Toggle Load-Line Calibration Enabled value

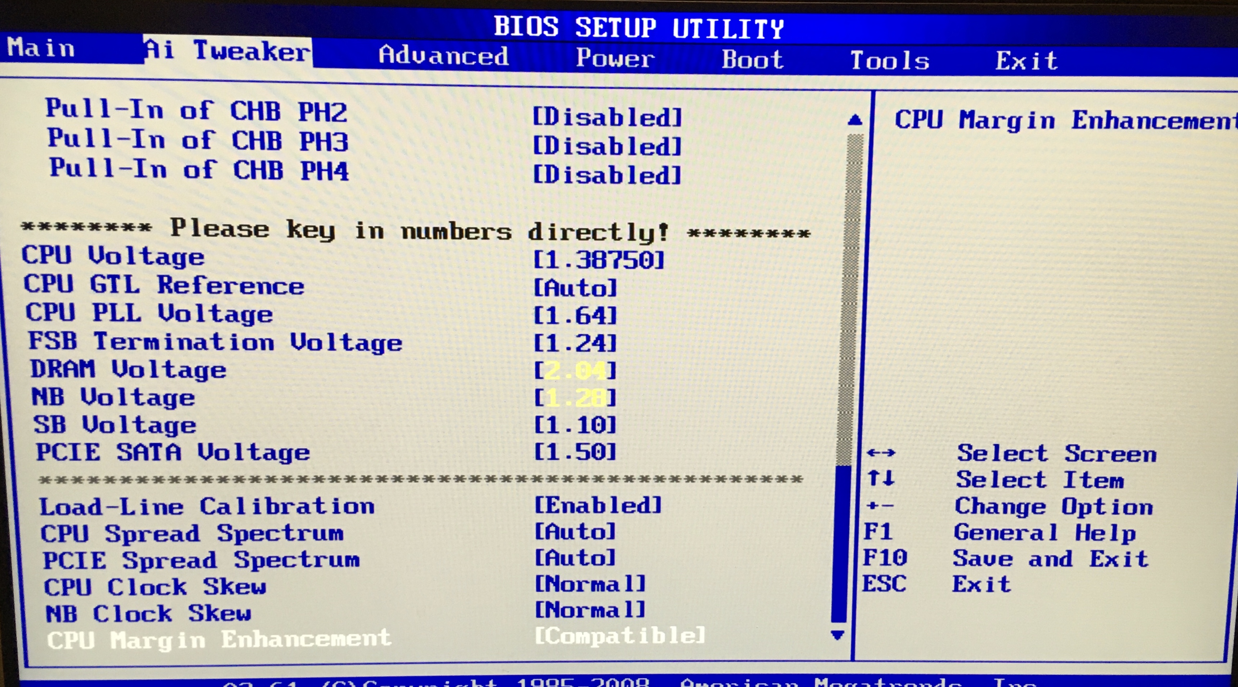pyautogui.click(x=598, y=505)
